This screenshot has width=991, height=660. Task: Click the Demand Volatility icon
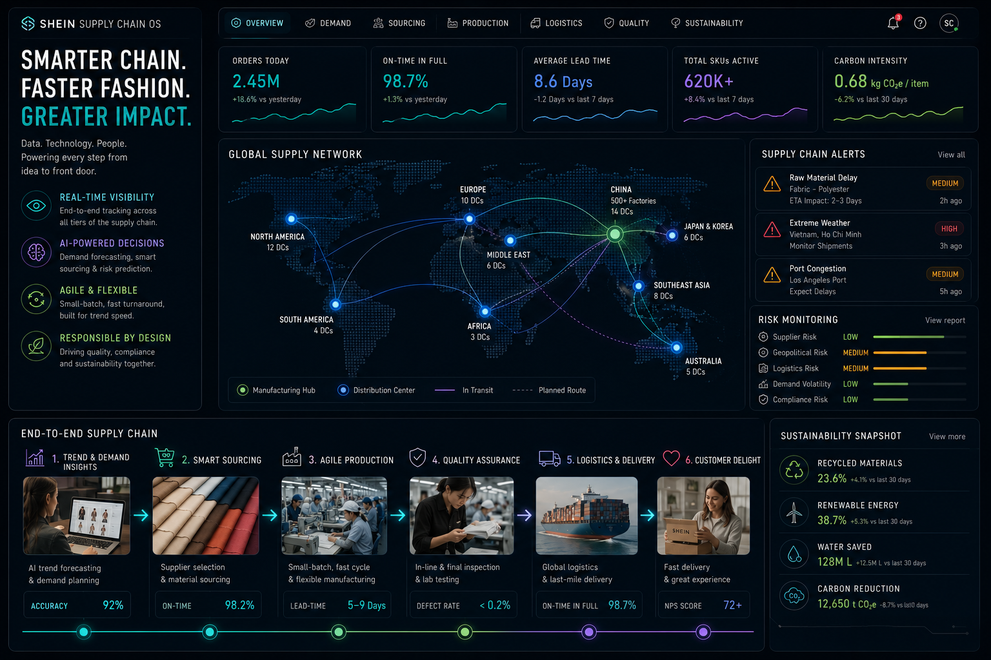point(763,384)
